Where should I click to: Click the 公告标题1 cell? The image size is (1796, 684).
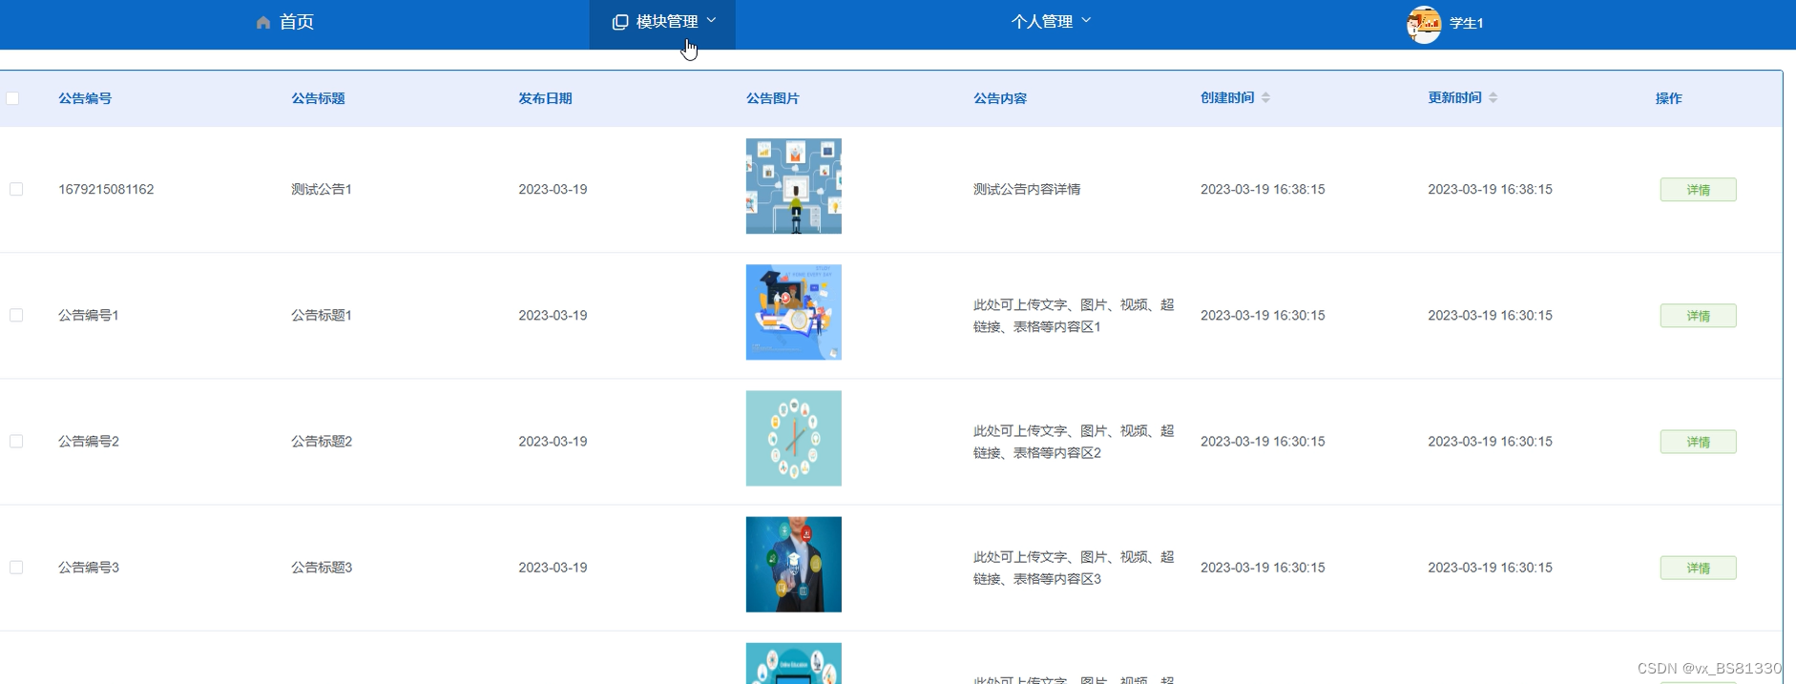point(322,315)
